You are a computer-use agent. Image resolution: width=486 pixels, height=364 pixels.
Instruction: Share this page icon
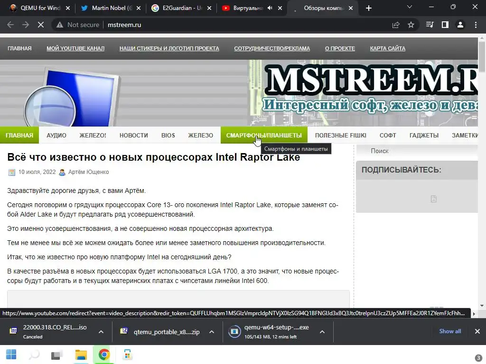[x=396, y=25]
